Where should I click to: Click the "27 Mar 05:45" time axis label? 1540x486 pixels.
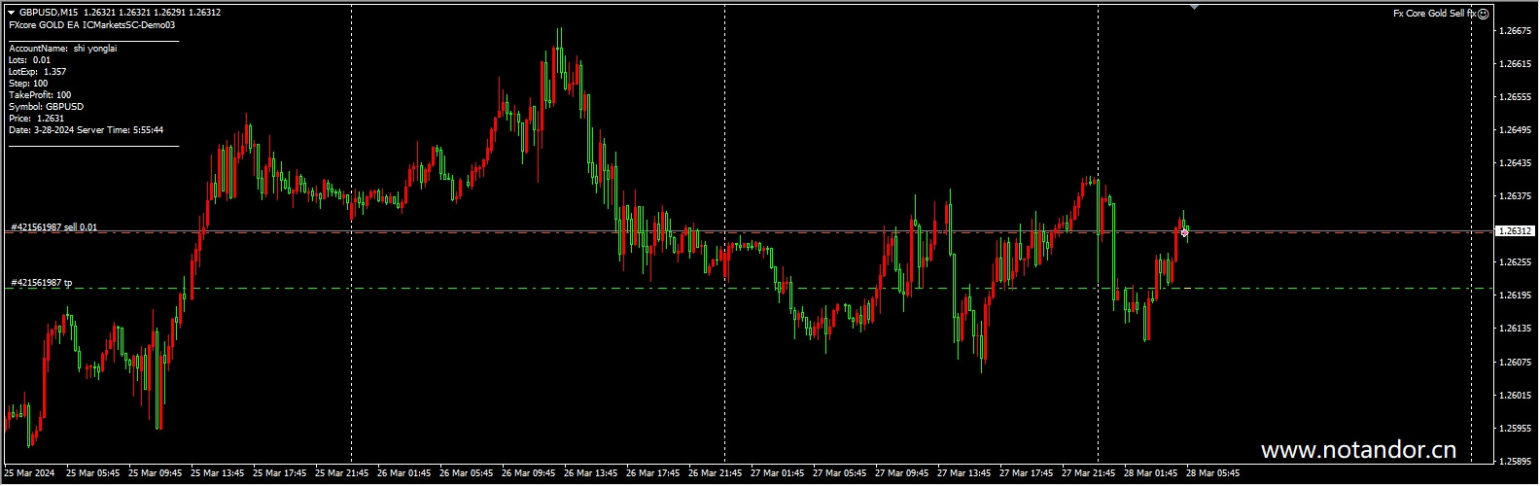click(x=840, y=474)
